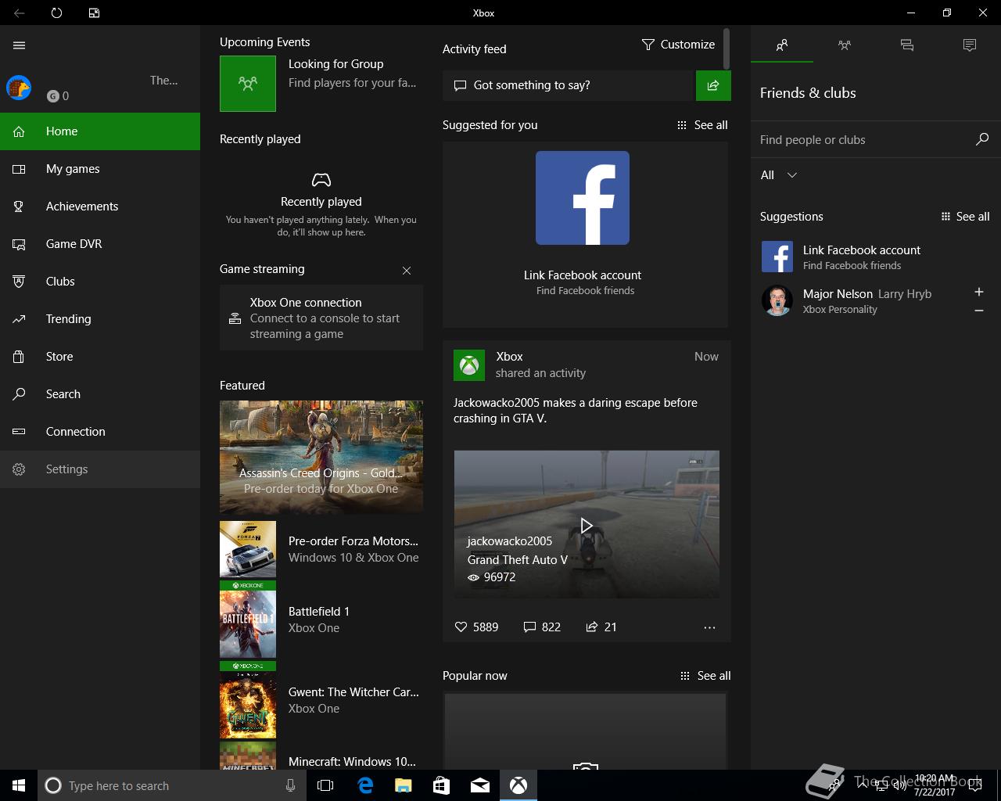1001x801 pixels.
Task: Remove Major Nelson suggestion with minus
Action: tap(979, 311)
